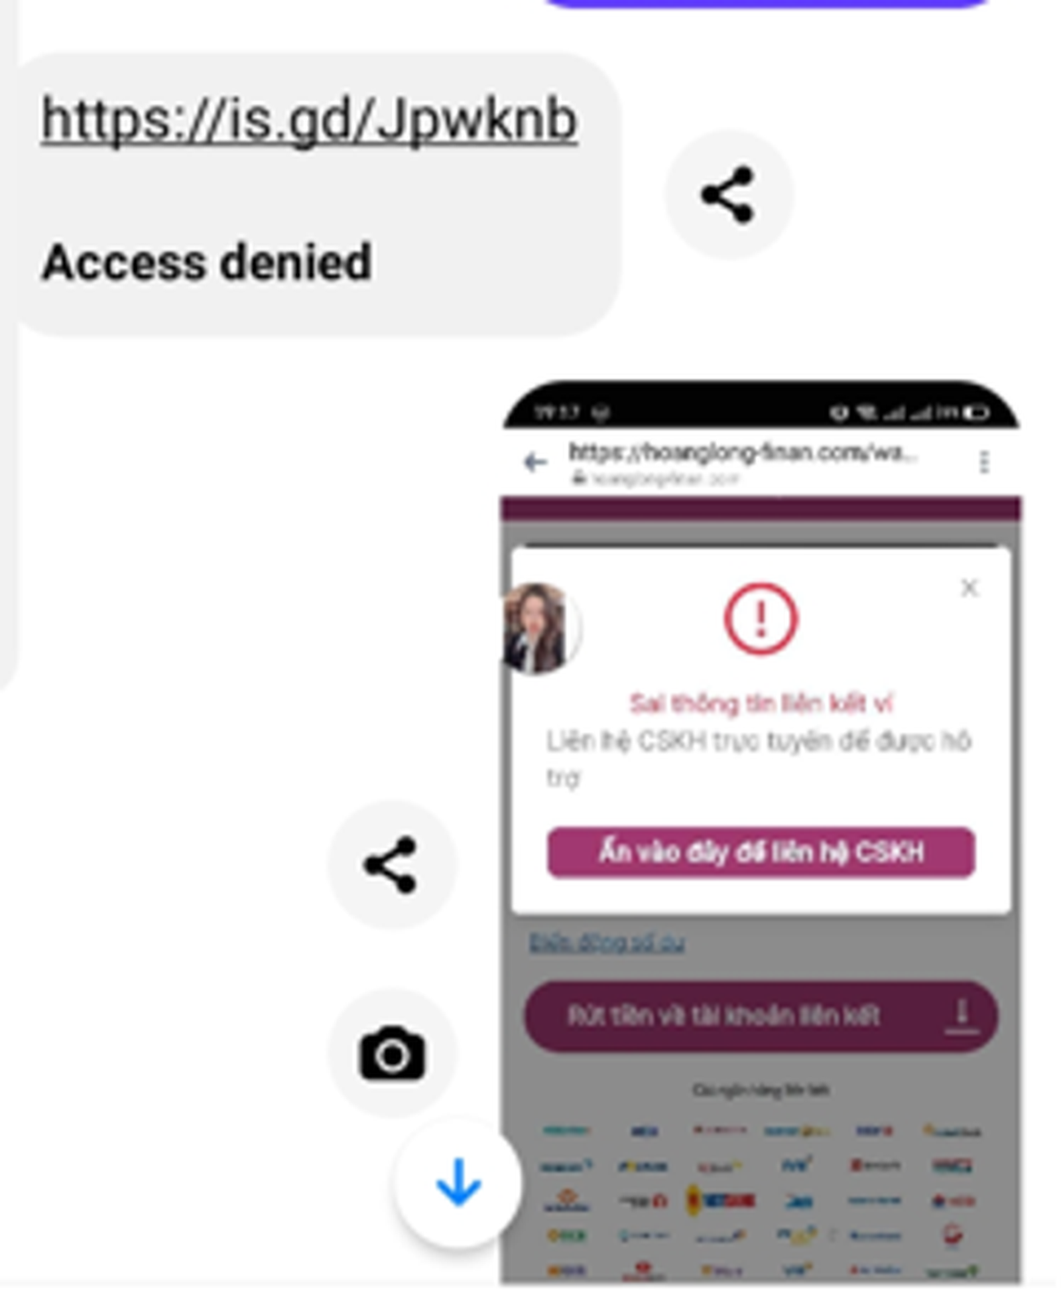The image size is (1061, 1291).
Task: Click the download icon on withdraw button
Action: (x=962, y=1016)
